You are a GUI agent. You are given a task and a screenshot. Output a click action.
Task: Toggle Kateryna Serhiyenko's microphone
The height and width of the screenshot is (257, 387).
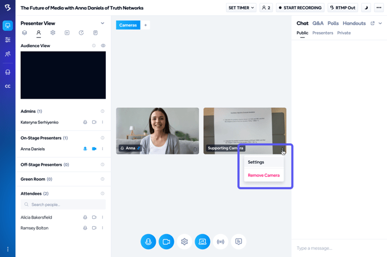pyautogui.click(x=85, y=122)
